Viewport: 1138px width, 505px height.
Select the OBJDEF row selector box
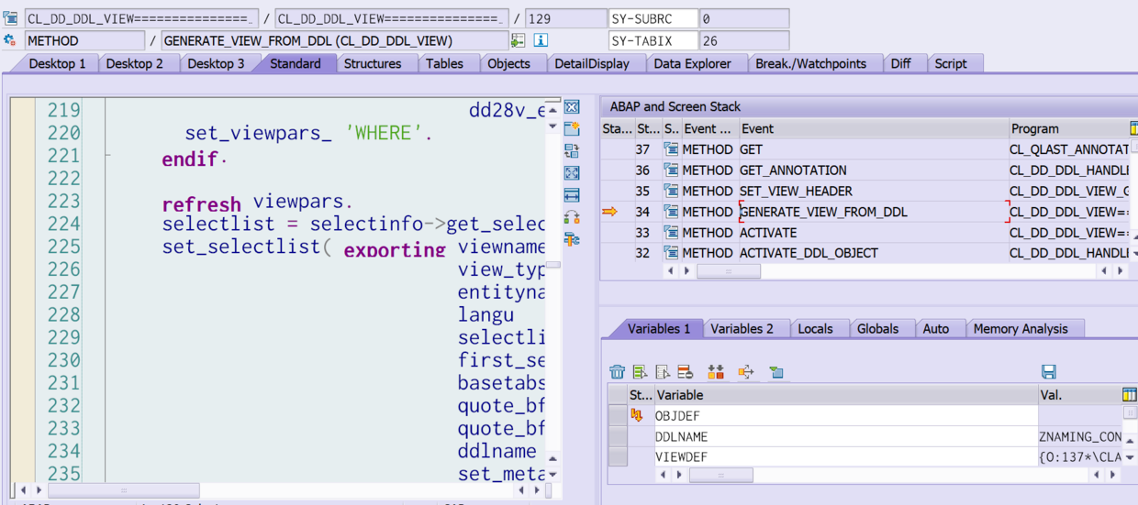tap(618, 416)
